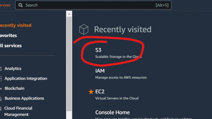Screen dimensions: 212x119
Task: Click the search magnifier icon
Action: coord(21,5)
